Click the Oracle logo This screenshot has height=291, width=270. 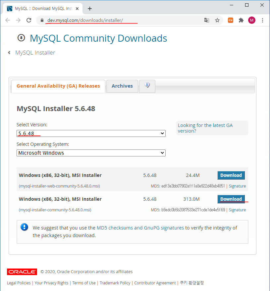pyautogui.click(x=22, y=272)
